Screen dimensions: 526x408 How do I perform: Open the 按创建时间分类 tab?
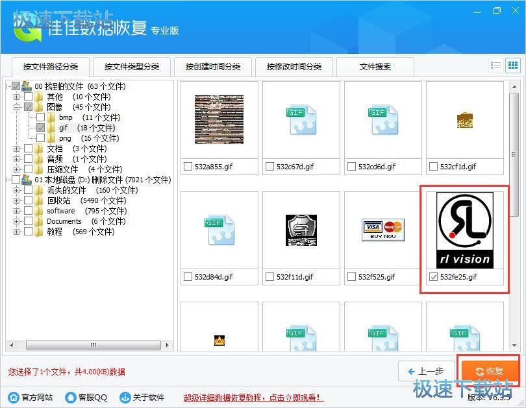tap(213, 67)
